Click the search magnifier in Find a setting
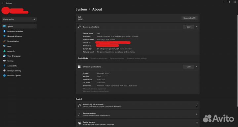238x127 pixels. [x=34, y=19]
